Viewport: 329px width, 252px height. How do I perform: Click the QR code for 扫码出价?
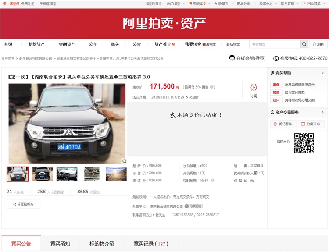click(x=304, y=143)
